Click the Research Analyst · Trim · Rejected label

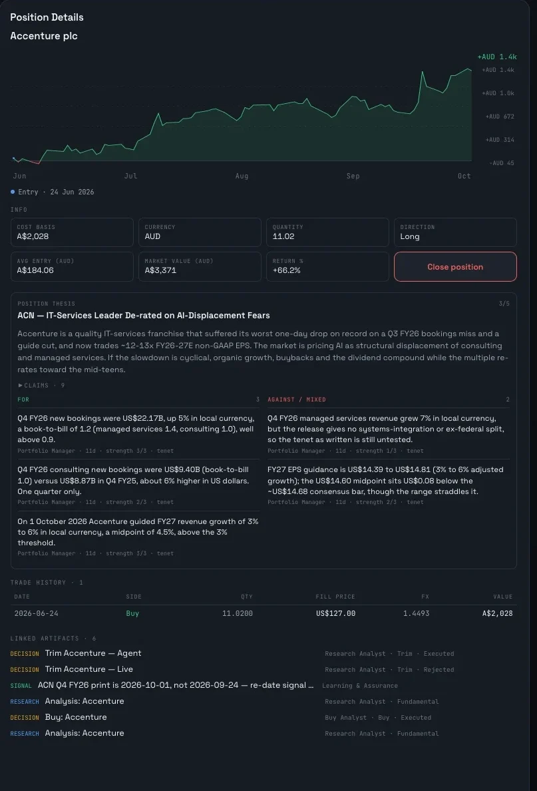[x=389, y=669]
